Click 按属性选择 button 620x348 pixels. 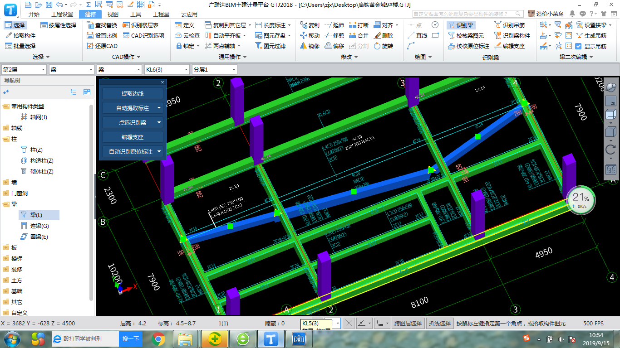point(59,25)
